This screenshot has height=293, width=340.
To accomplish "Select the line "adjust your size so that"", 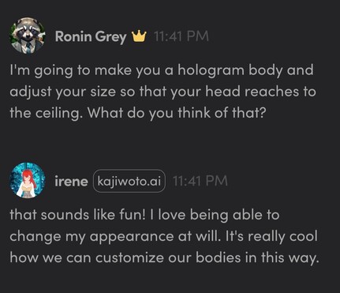I will tap(163, 92).
